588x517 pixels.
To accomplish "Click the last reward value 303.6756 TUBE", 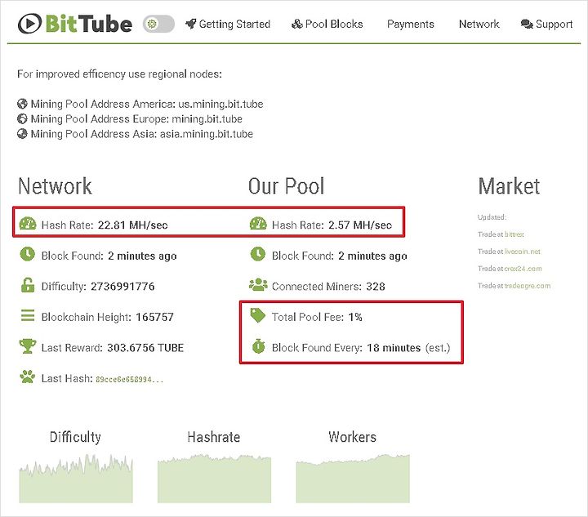I will pos(145,348).
